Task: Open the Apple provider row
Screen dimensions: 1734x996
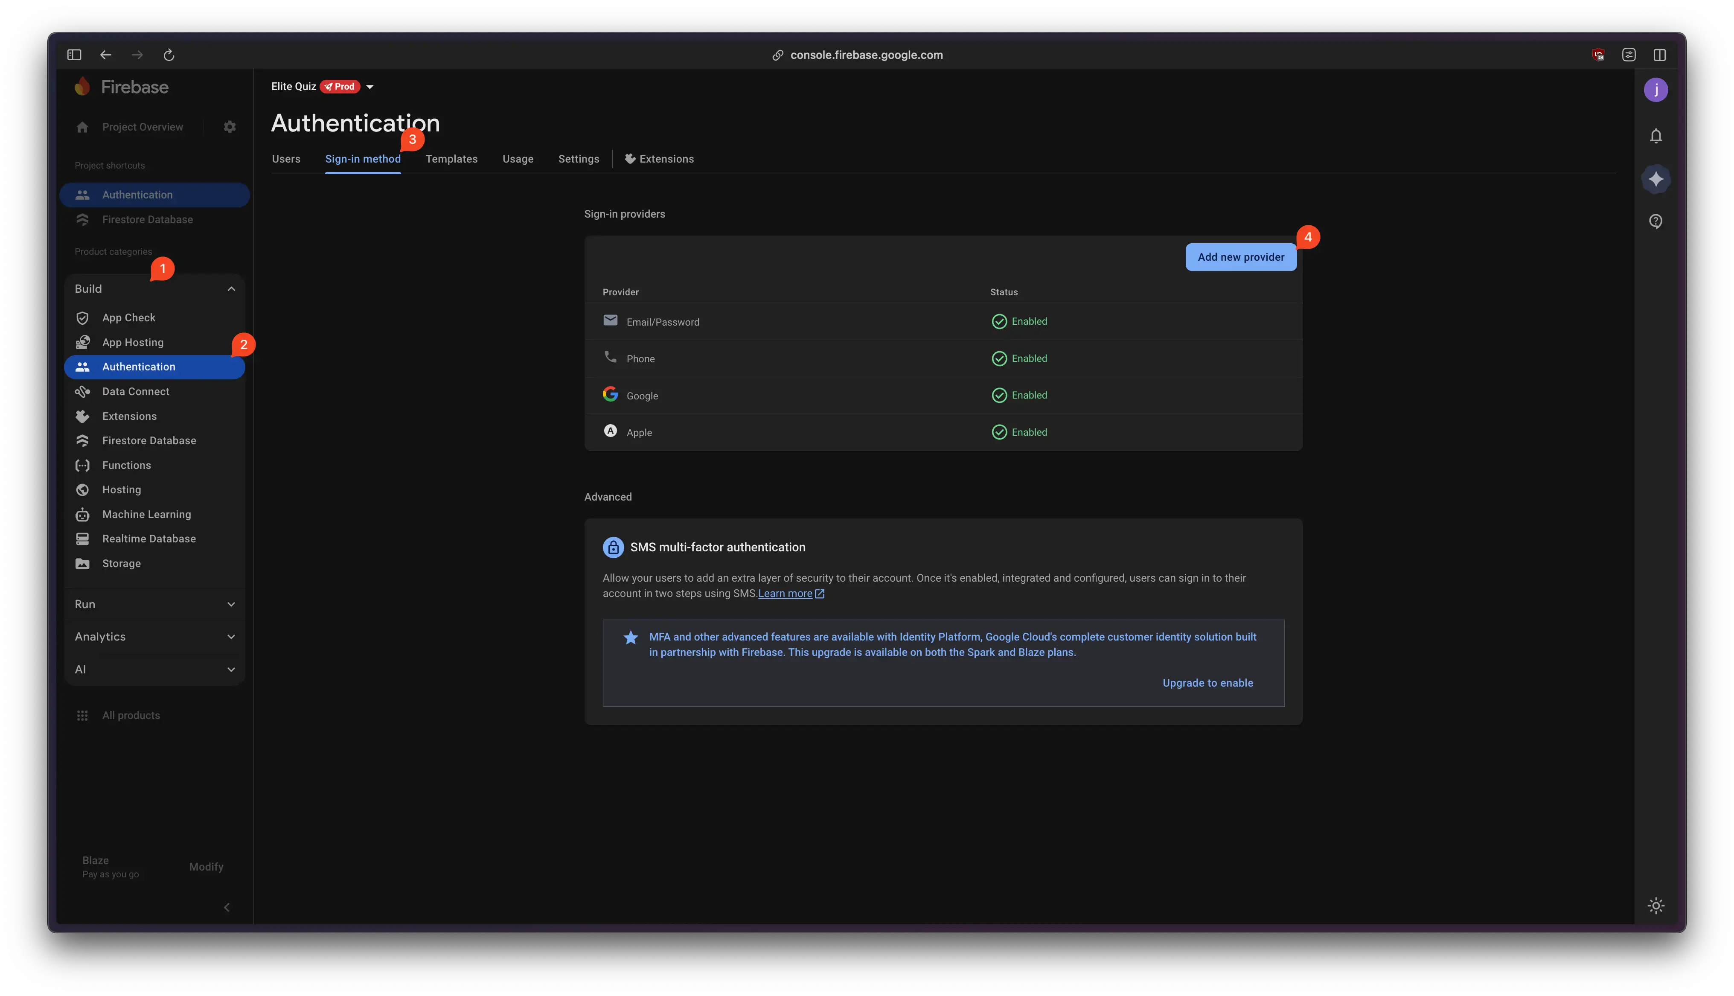Action: pos(943,432)
